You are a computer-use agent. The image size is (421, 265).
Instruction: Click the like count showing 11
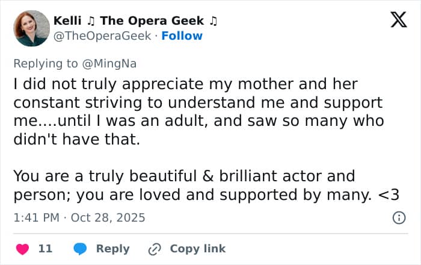pyautogui.click(x=45, y=249)
